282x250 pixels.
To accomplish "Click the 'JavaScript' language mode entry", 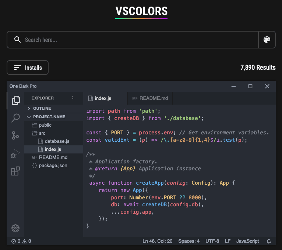I will tap(247, 241).
